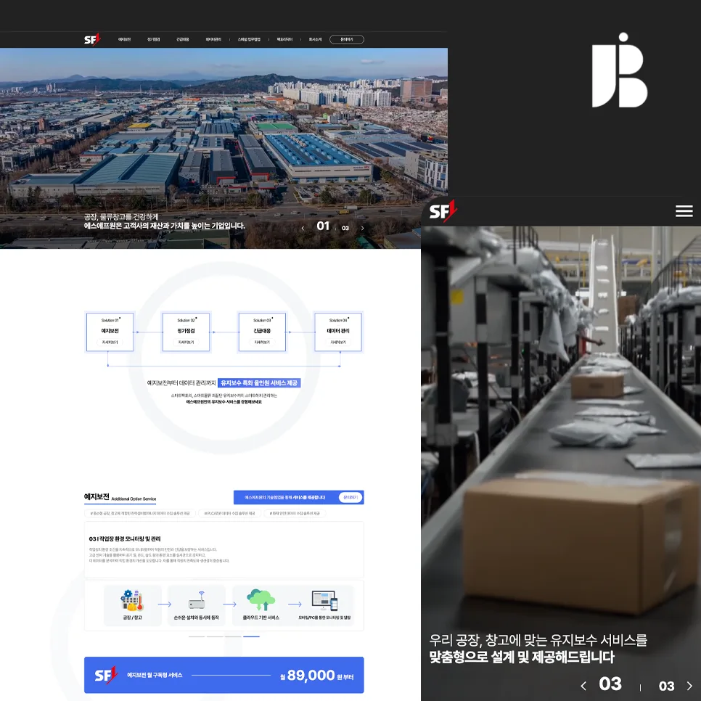
Task: Open the 긴급대응 item in the top navigation
Action: tap(182, 39)
